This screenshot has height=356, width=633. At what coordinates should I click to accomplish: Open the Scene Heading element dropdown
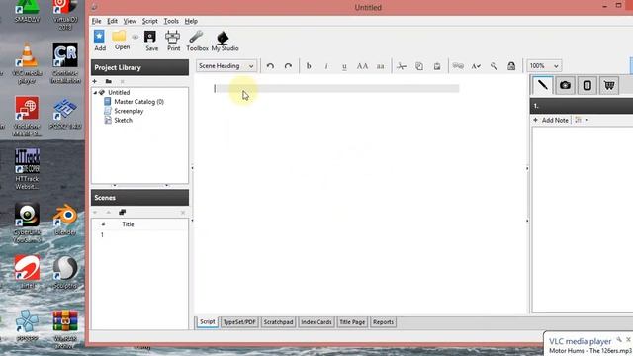[226, 66]
